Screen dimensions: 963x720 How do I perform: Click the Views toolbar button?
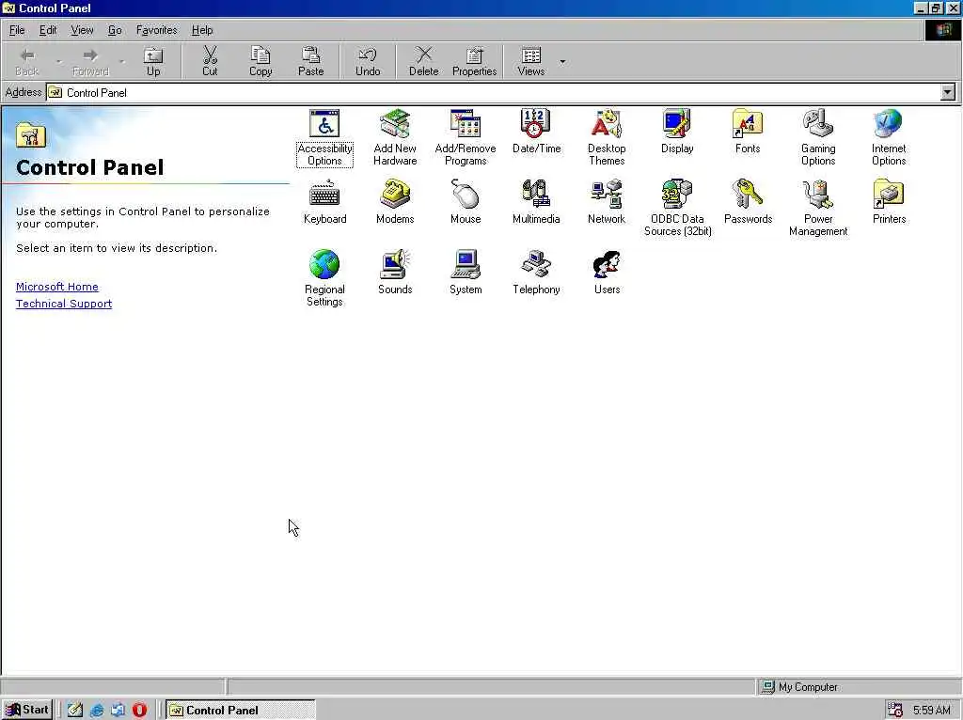tap(531, 62)
